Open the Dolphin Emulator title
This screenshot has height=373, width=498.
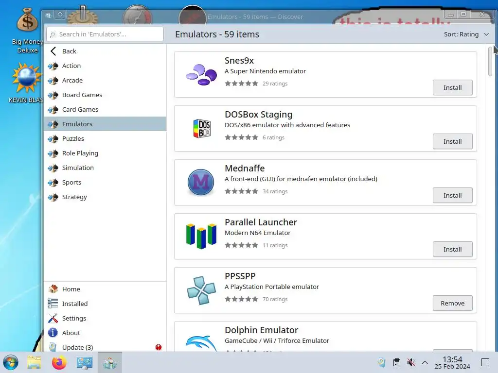coord(261,330)
